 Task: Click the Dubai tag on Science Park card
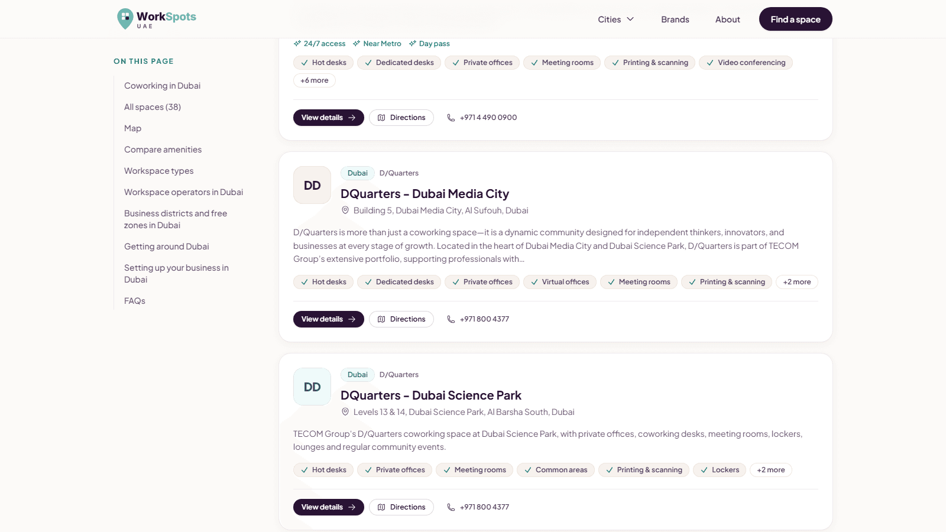point(357,375)
